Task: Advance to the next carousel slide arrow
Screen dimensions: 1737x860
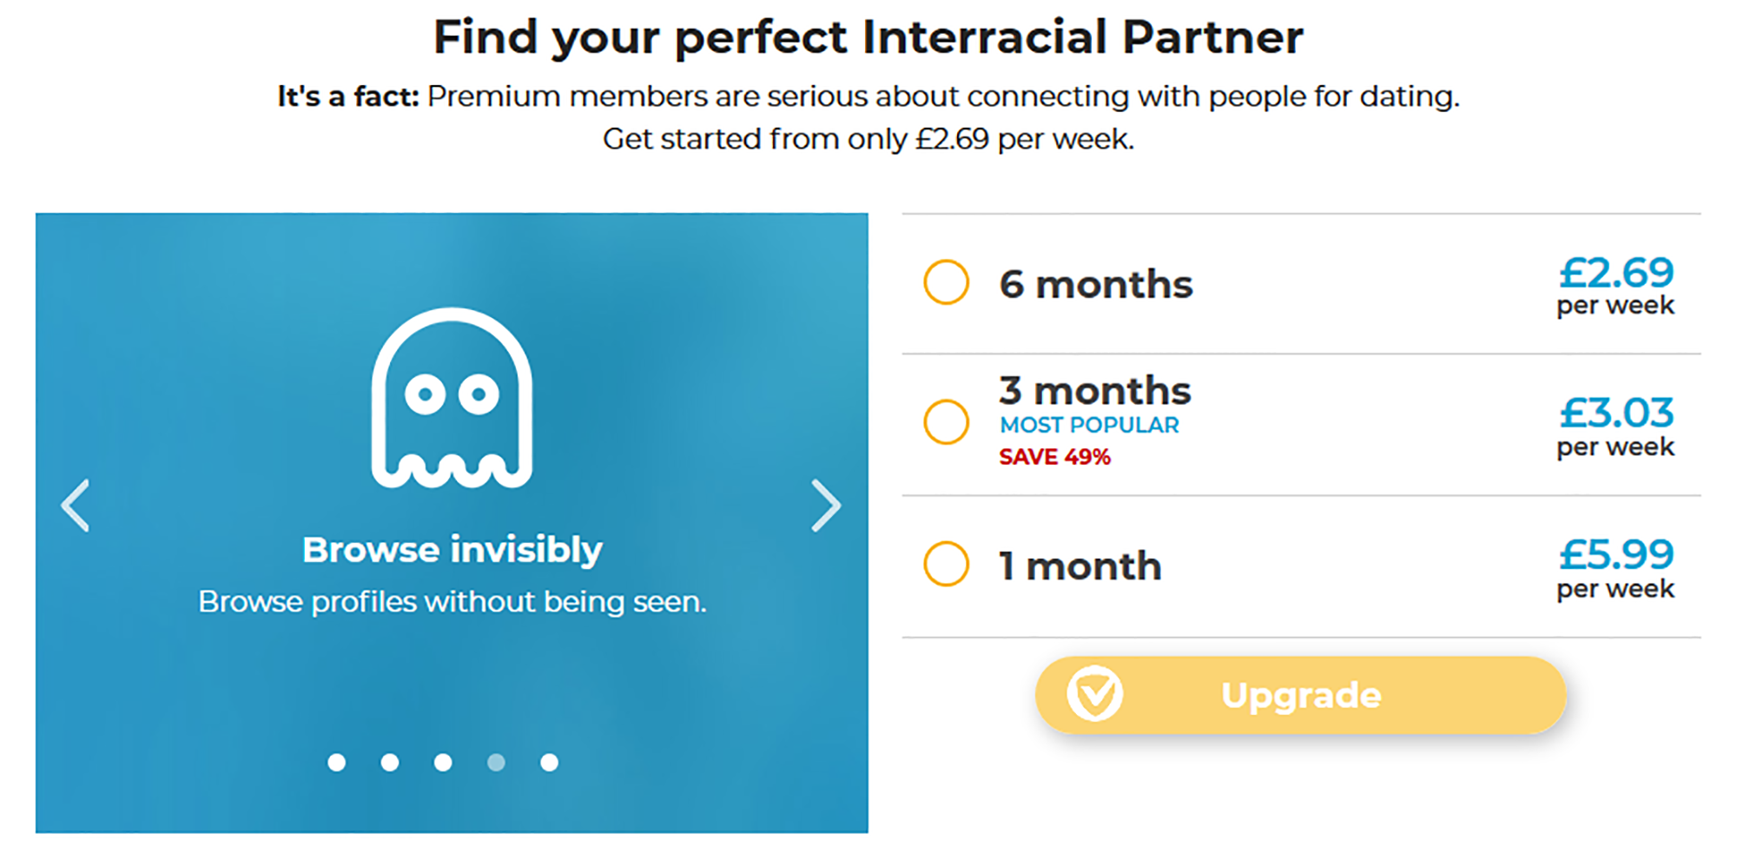Action: tap(826, 505)
